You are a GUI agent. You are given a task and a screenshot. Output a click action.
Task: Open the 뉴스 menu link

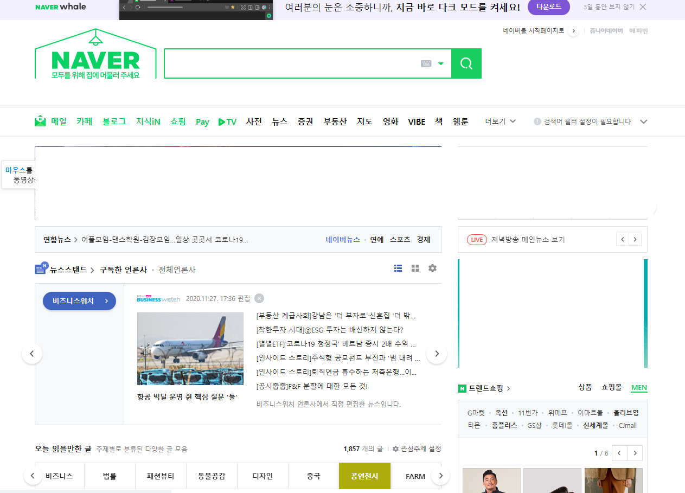click(280, 121)
